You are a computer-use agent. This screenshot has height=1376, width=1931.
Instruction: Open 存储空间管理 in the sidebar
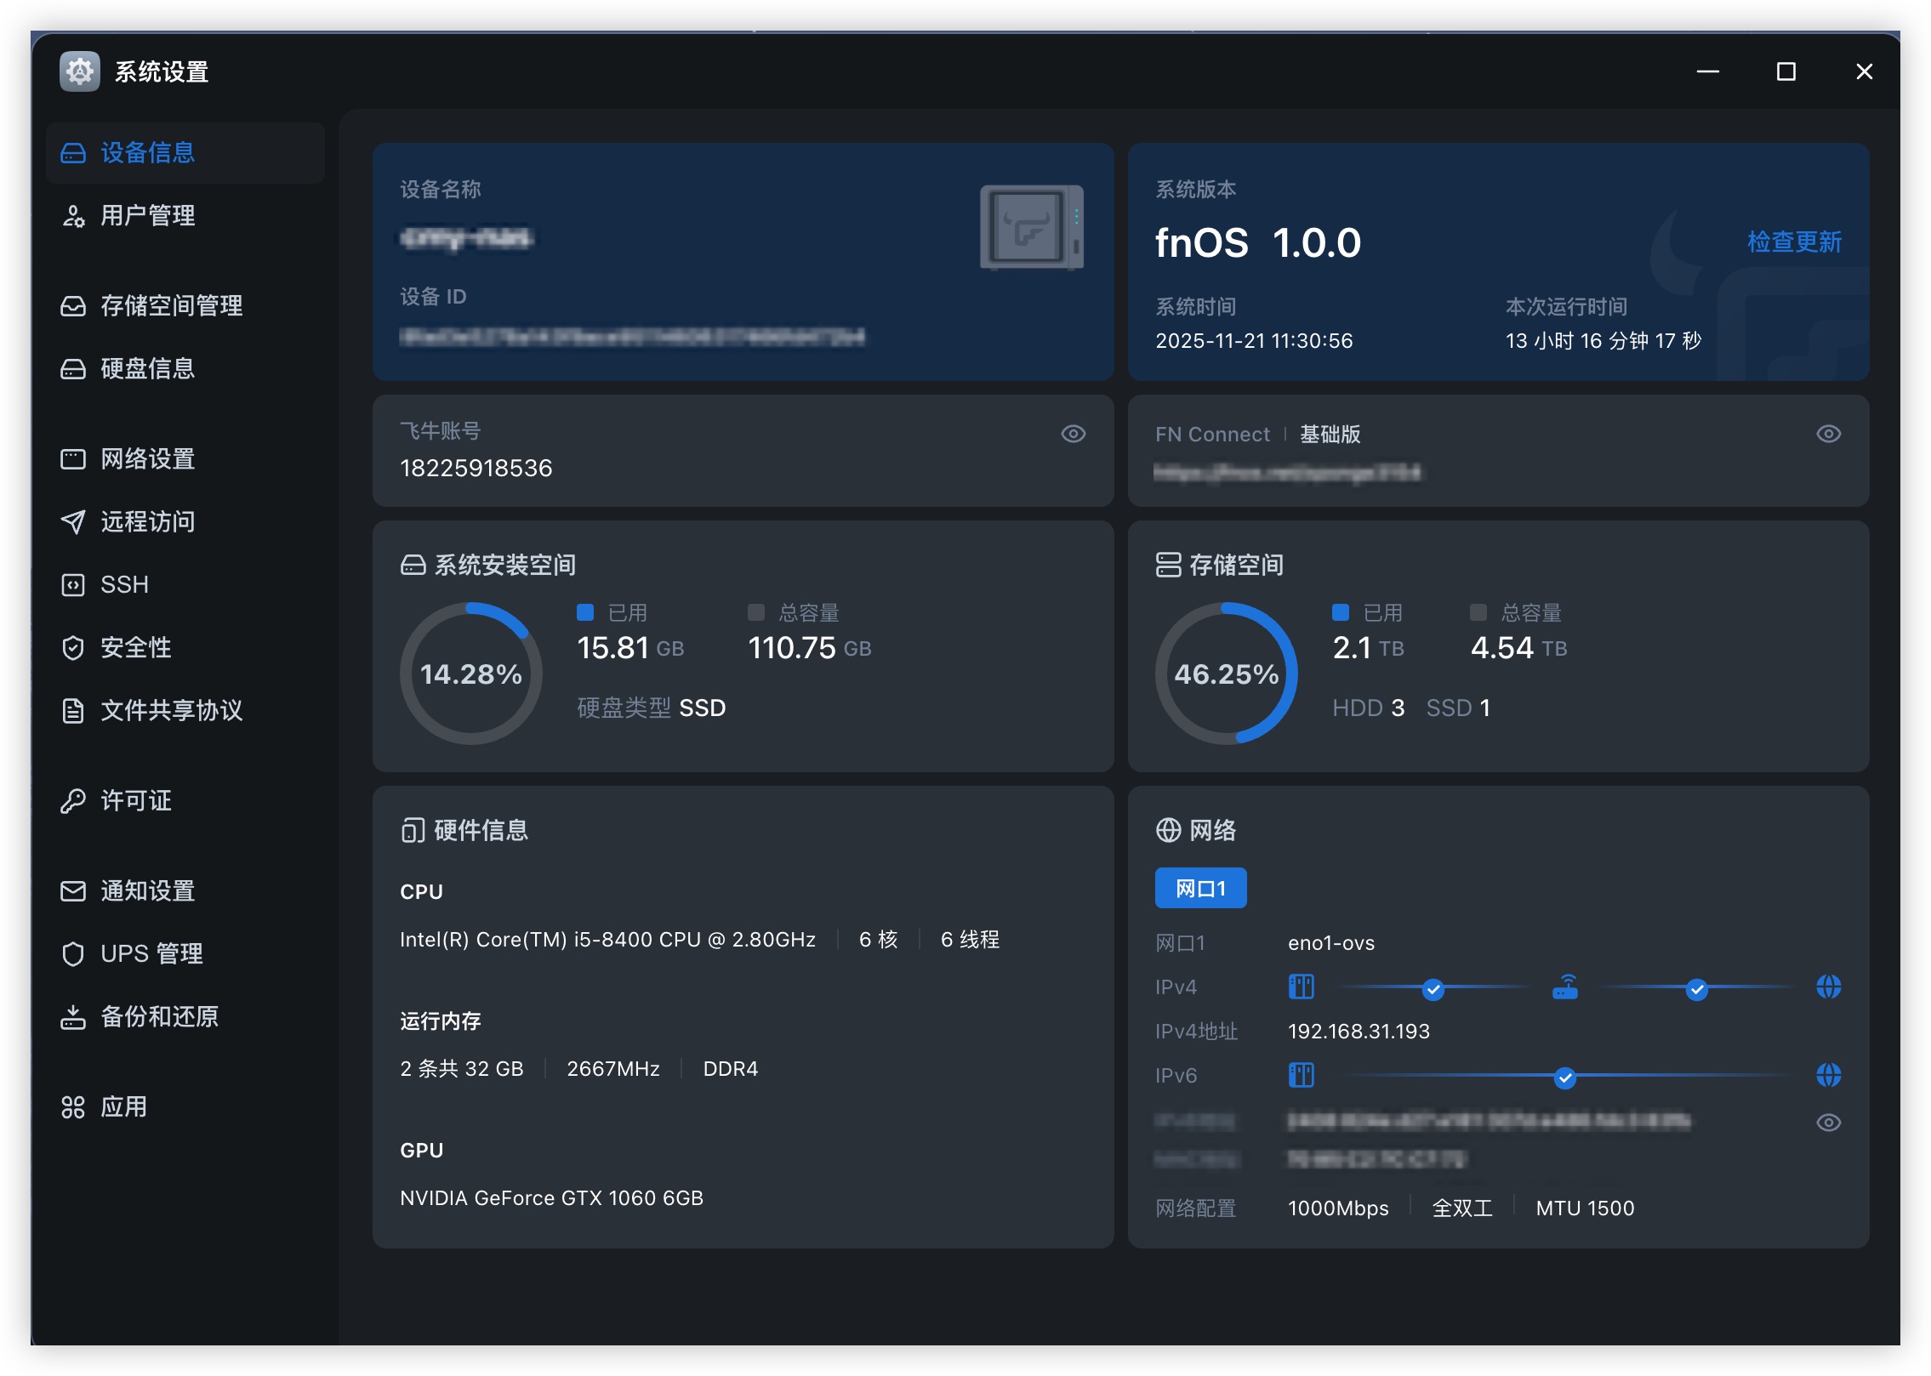click(171, 306)
